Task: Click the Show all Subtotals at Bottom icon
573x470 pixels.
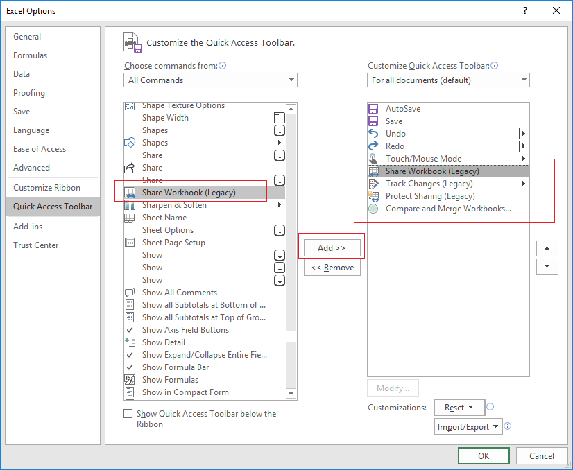Action: click(x=130, y=305)
